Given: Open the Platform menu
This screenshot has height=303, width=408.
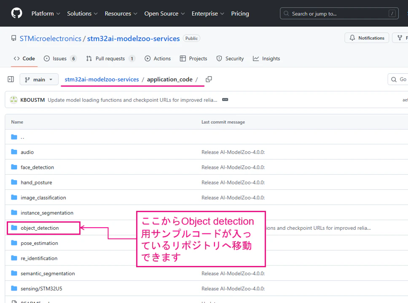Looking at the screenshot, I should click(x=46, y=13).
